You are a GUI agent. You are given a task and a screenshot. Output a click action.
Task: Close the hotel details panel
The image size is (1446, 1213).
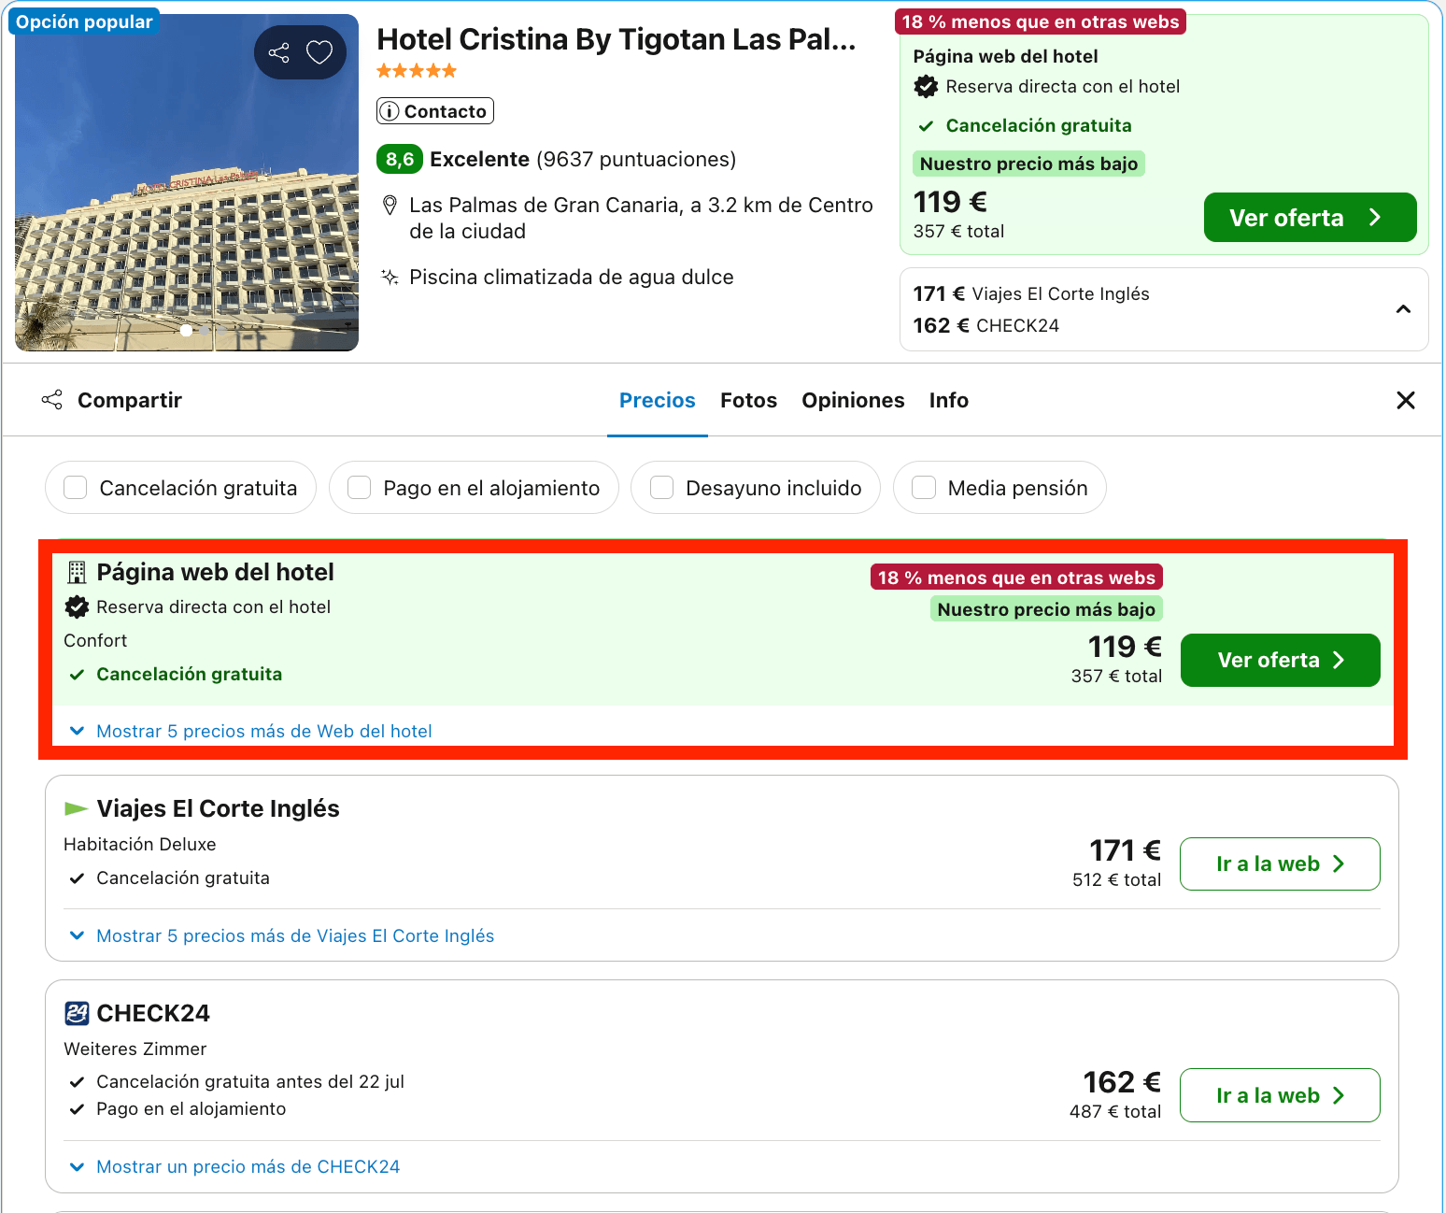1406,400
